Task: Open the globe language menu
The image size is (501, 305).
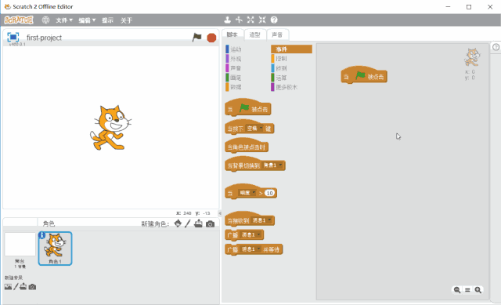Action: pyautogui.click(x=45, y=20)
